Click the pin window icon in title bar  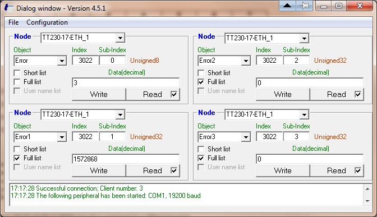pyautogui.click(x=304, y=6)
